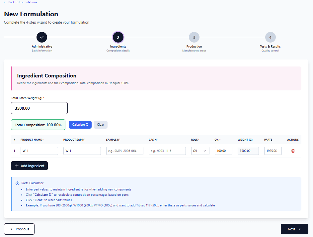Click the PRODUCT SAP N° column header
Viewport: 313px width, 237px height.
point(74,140)
